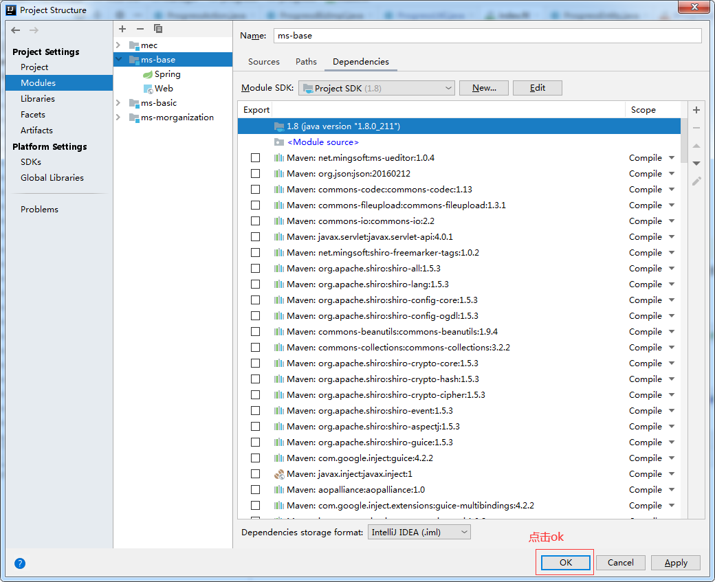This screenshot has height=582, width=715.
Task: Open the SDKs platform settings
Action: click(30, 161)
